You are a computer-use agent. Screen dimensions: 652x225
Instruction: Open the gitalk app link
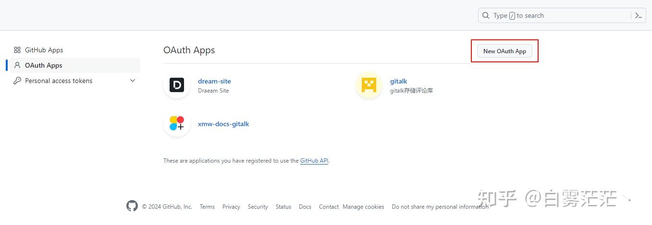pyautogui.click(x=398, y=81)
